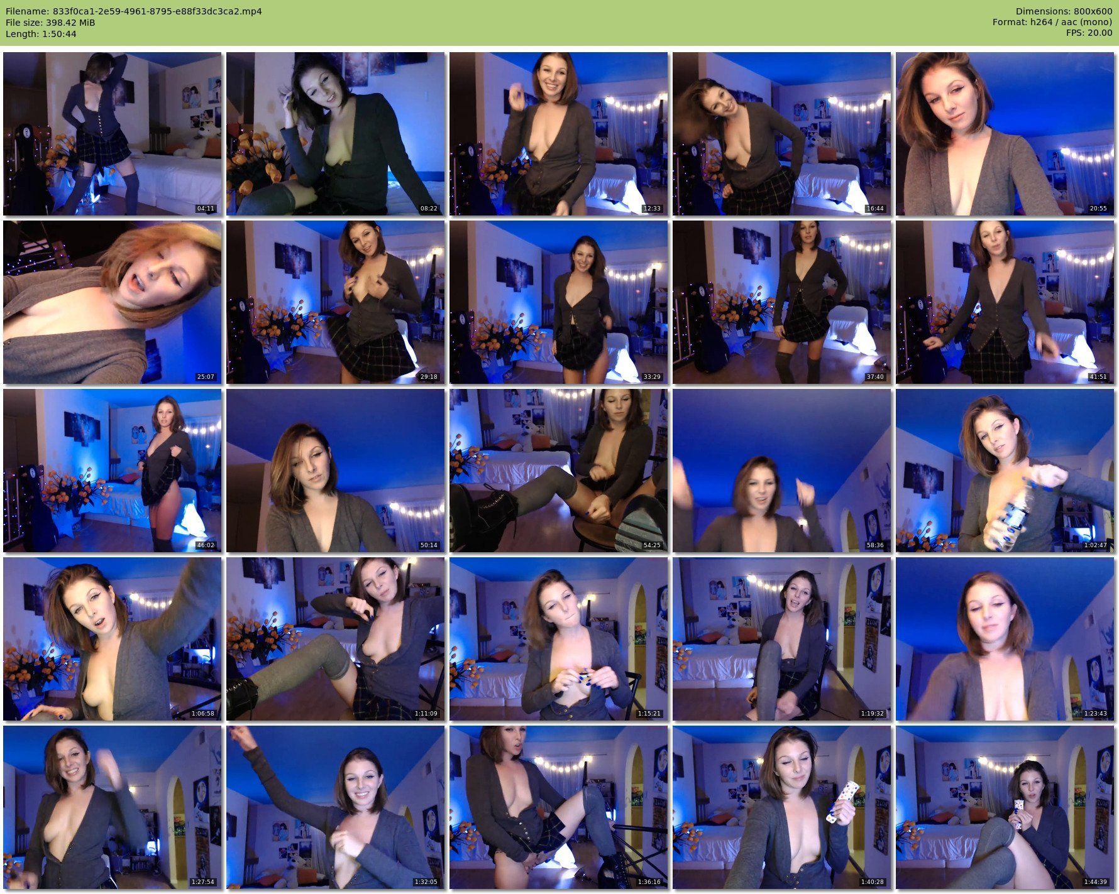Viewport: 1119px width, 894px height.
Task: Choose the frame at timestamp 33:29
Action: coord(558,302)
